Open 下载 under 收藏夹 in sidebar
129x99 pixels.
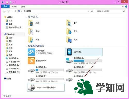point(11,21)
